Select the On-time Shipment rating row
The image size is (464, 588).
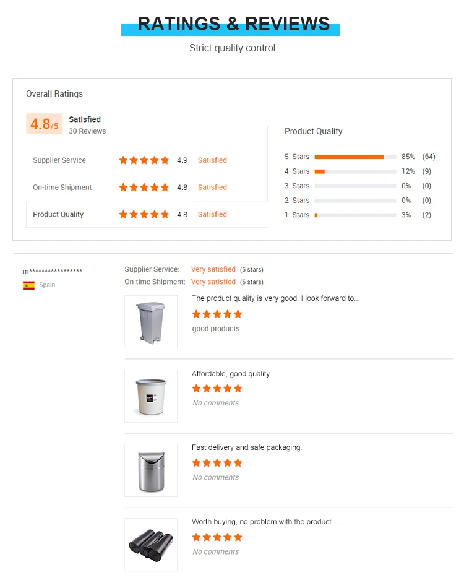62,188
